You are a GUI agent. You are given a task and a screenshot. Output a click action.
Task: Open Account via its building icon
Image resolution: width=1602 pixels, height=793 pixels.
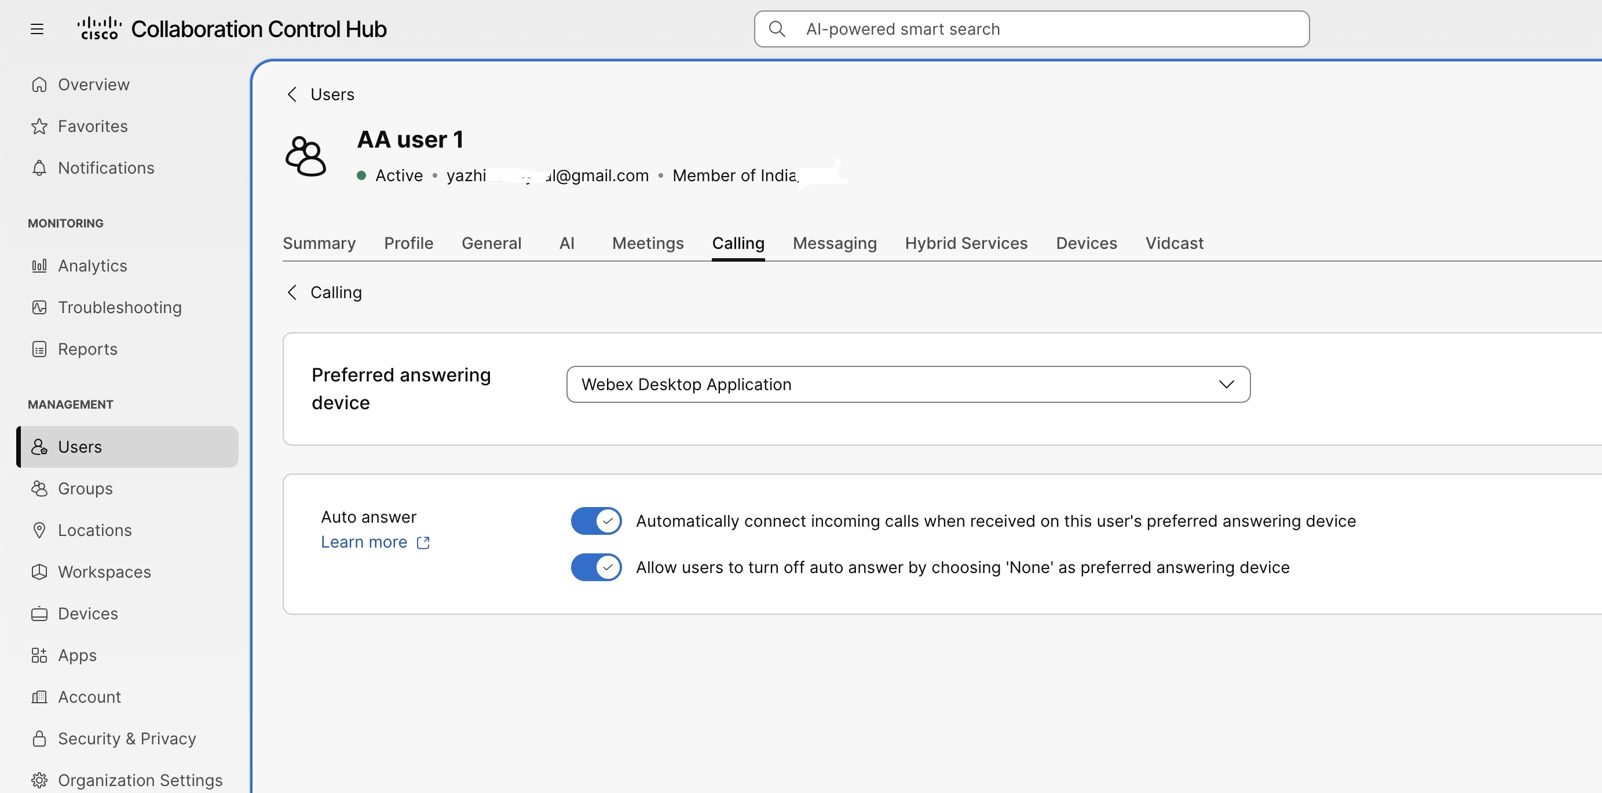[39, 697]
